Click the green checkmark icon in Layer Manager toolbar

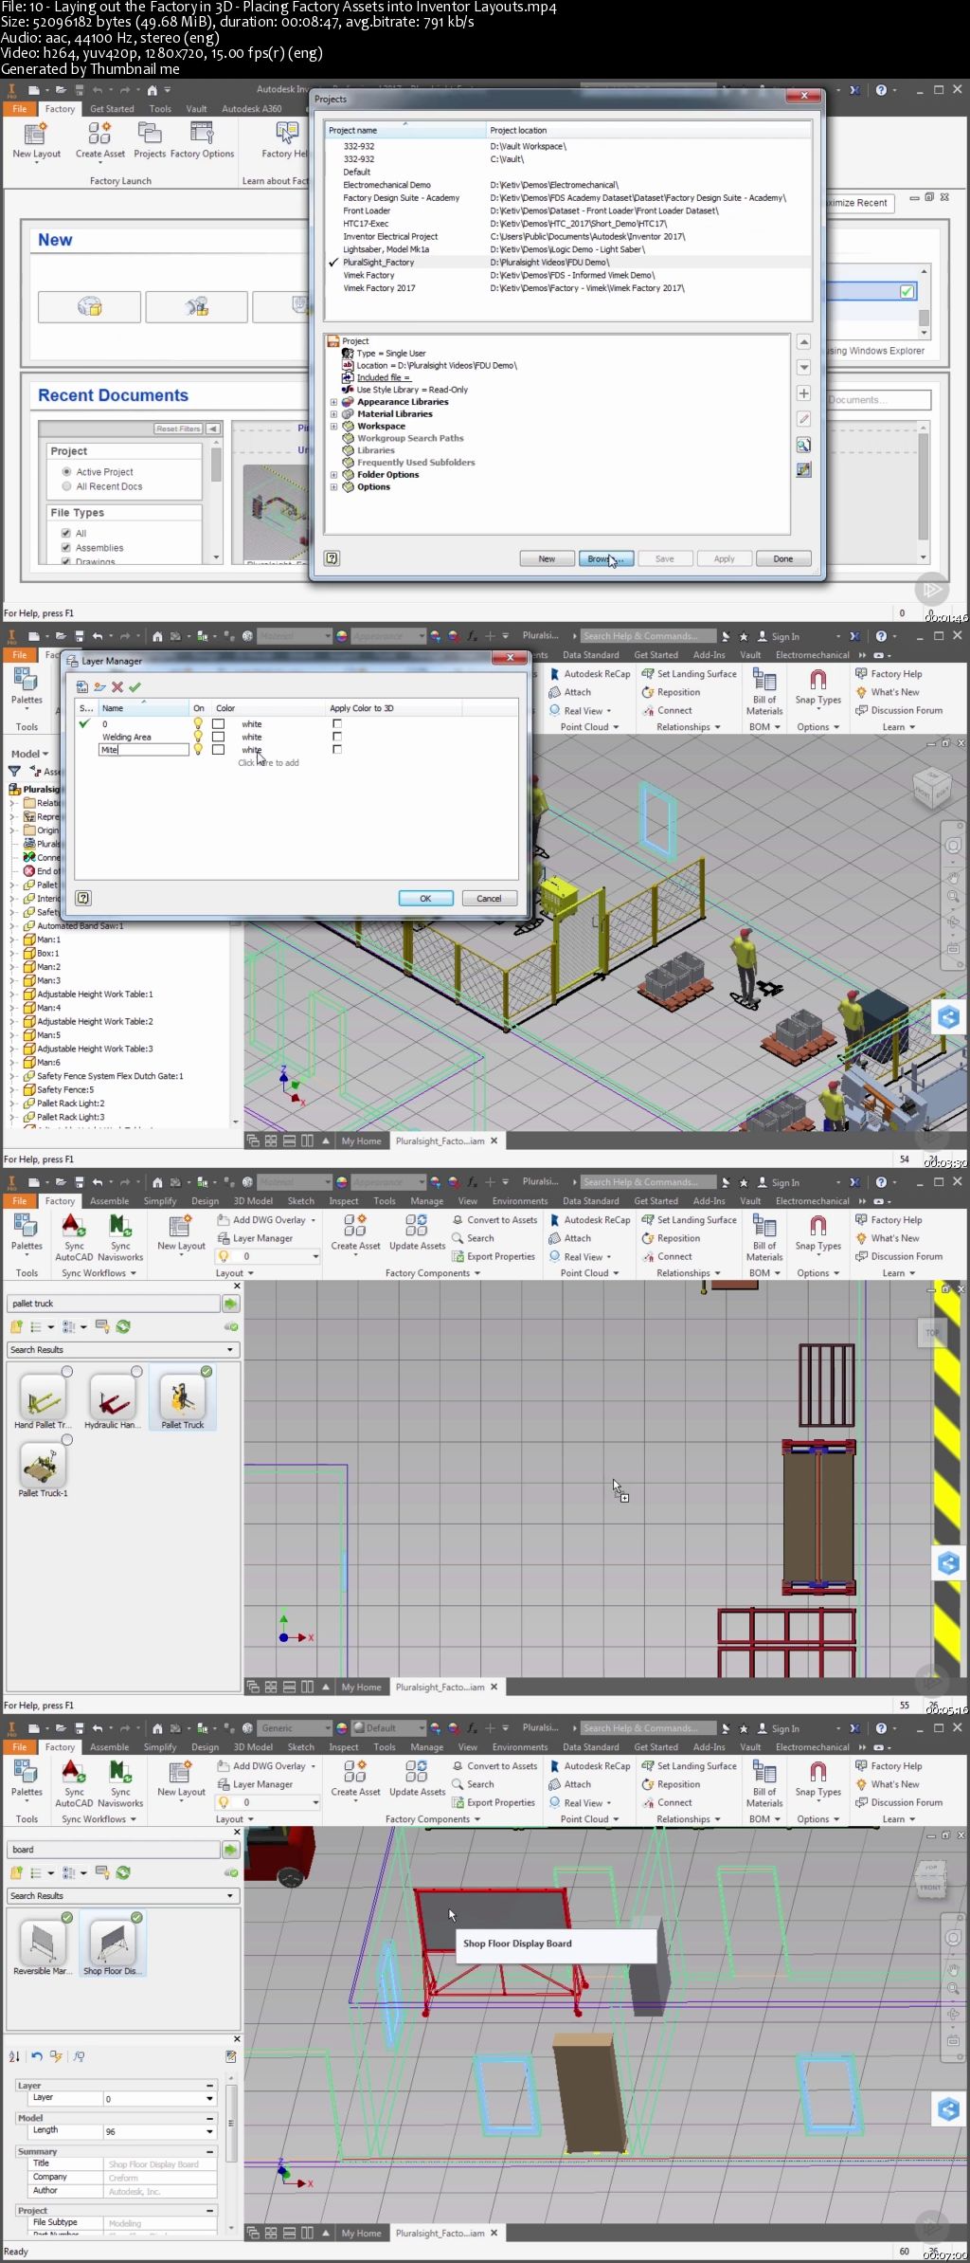click(x=135, y=687)
